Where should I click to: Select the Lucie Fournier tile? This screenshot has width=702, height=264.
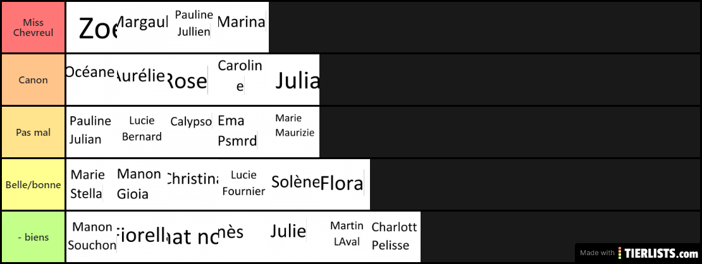coord(243,184)
